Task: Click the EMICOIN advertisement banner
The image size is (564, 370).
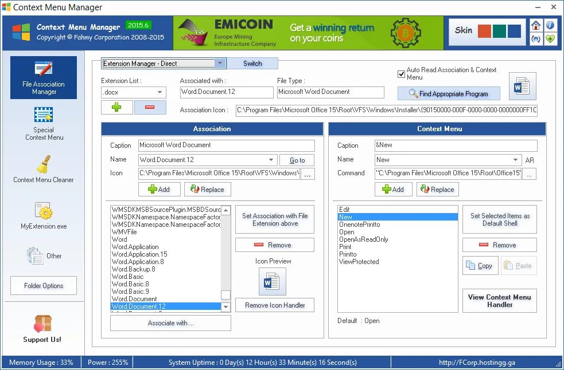Action: pyautogui.click(x=308, y=33)
